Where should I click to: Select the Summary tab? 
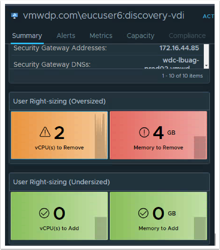click(x=27, y=36)
